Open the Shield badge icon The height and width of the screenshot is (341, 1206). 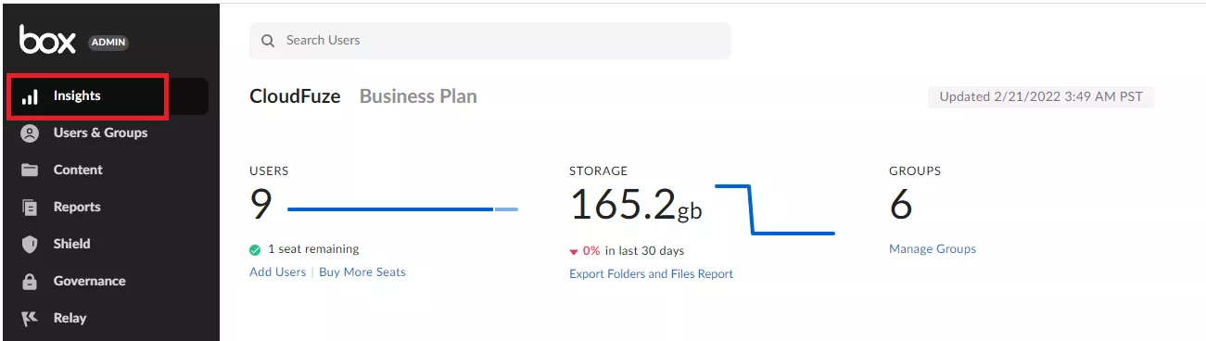click(30, 245)
